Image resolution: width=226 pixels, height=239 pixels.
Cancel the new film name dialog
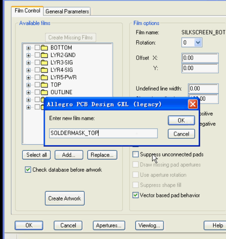click(181, 134)
